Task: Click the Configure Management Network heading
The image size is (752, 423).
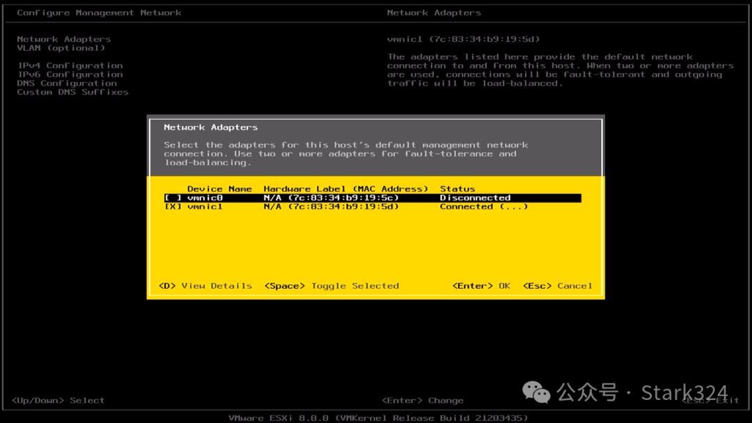Action: (x=100, y=13)
